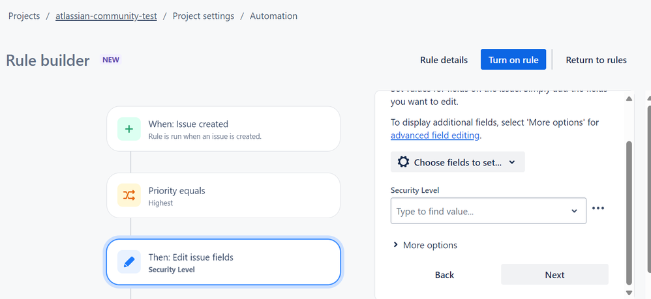The image size is (651, 299).
Task: Click the Next button
Action: pos(554,275)
